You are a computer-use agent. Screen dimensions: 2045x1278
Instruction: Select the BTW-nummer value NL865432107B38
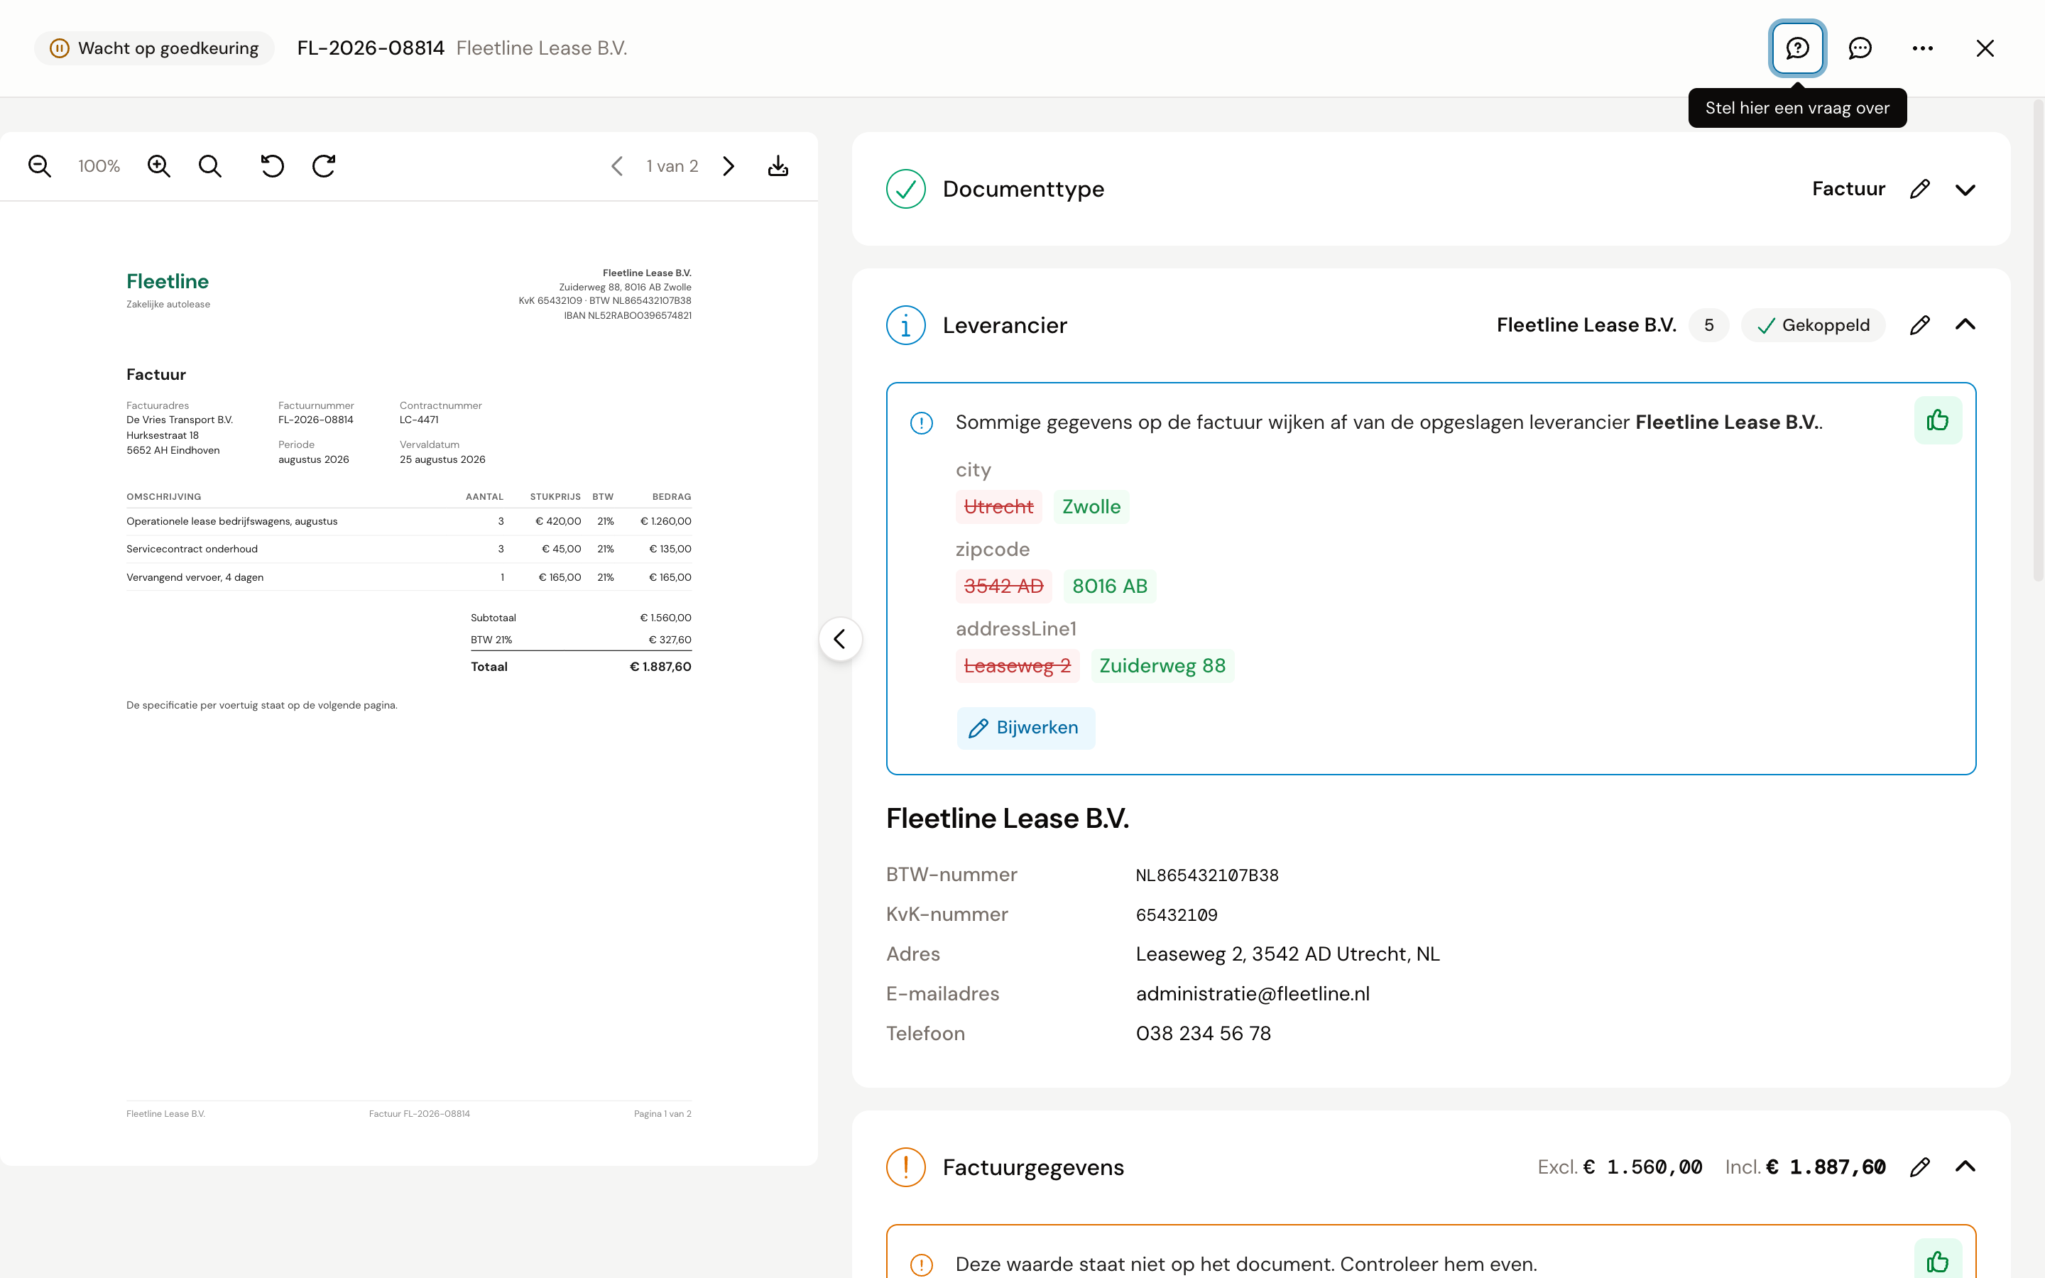click(x=1206, y=875)
